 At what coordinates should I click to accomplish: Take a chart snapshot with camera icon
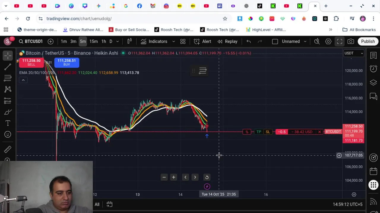point(351,41)
